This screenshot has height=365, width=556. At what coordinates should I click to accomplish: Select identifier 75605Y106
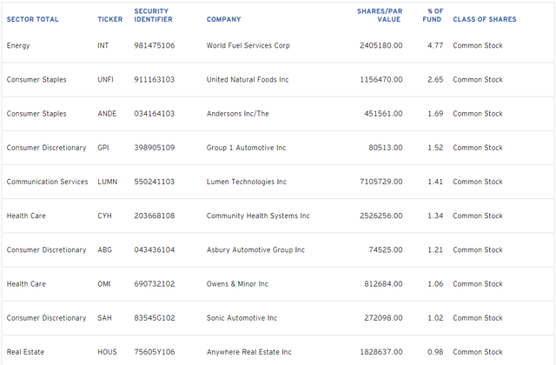(x=155, y=352)
